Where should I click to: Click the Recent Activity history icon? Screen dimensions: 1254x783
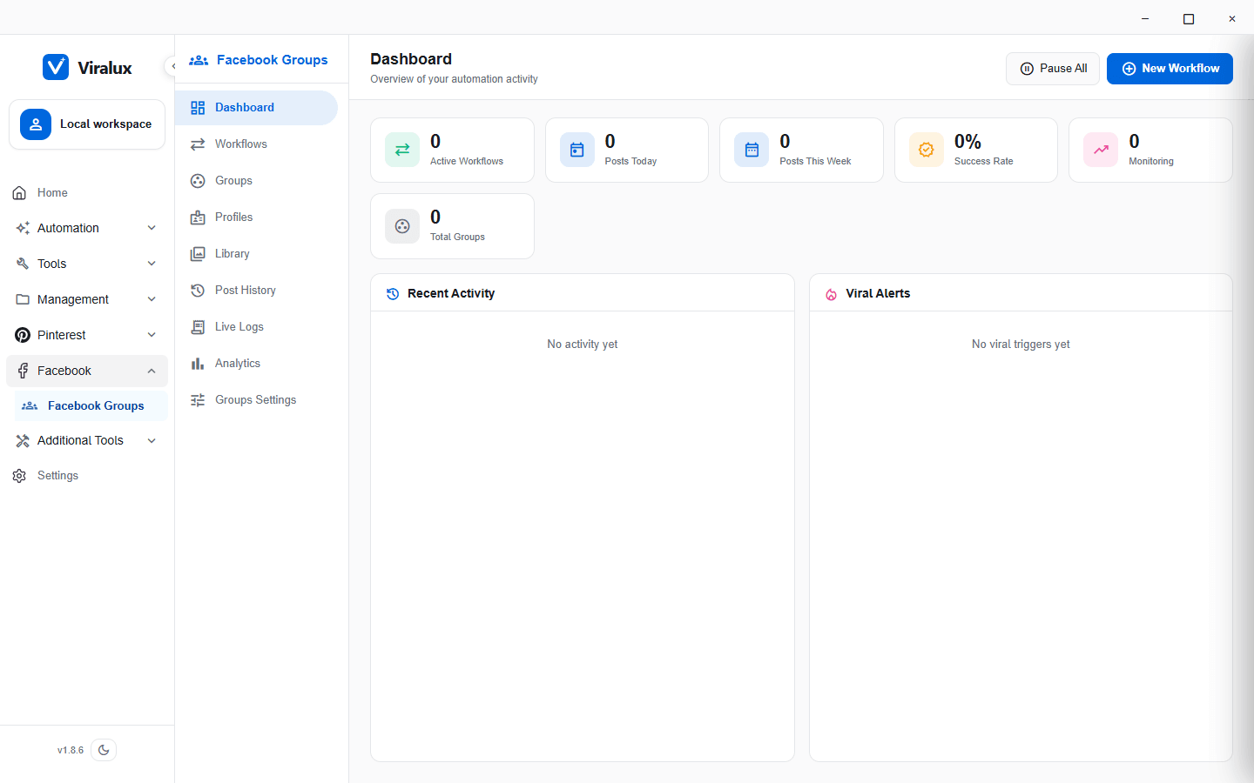pos(393,294)
